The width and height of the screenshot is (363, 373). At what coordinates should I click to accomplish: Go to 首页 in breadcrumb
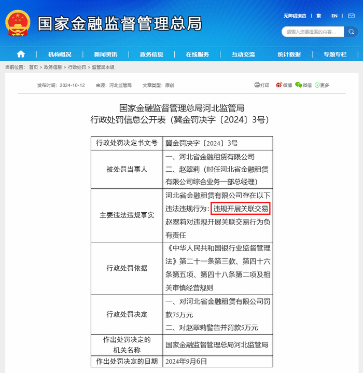point(33,67)
